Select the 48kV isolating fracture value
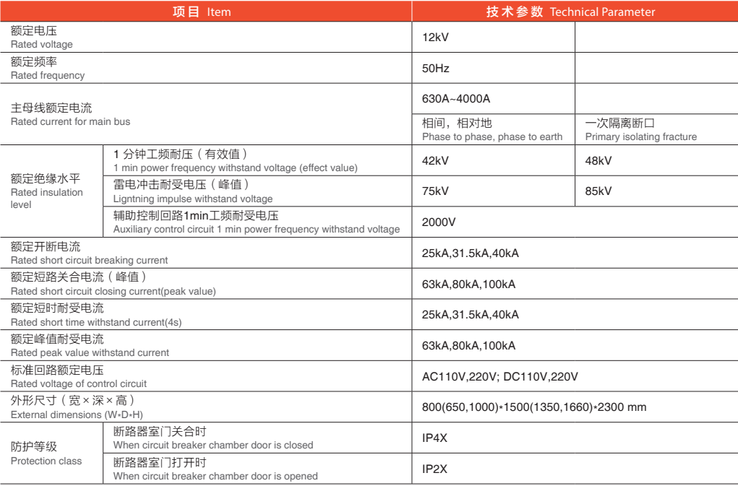 tap(598, 161)
